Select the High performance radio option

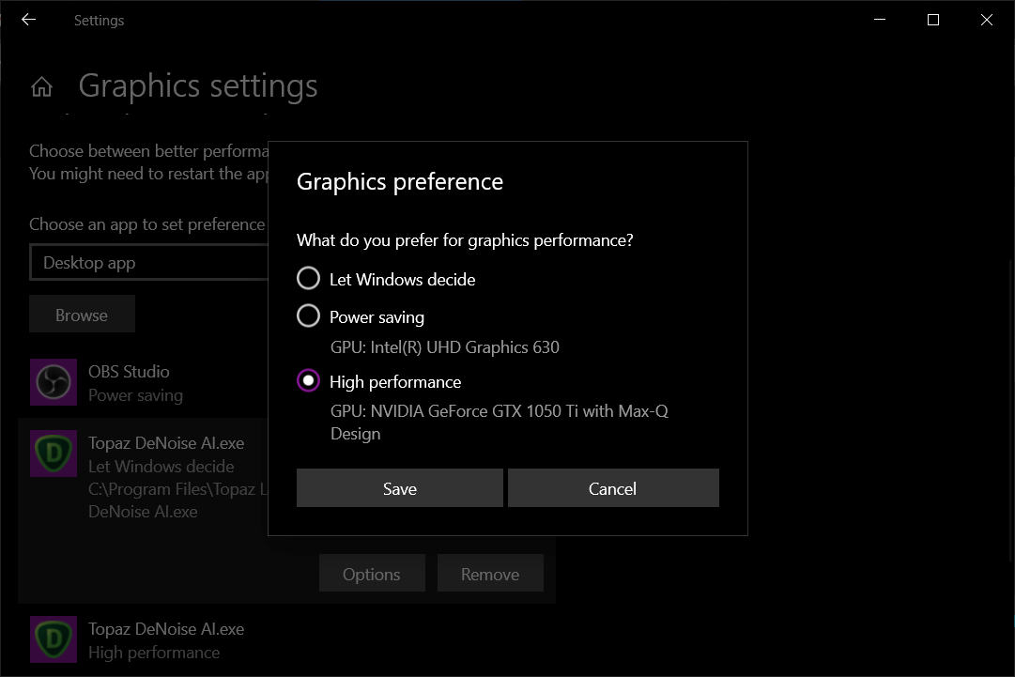308,381
